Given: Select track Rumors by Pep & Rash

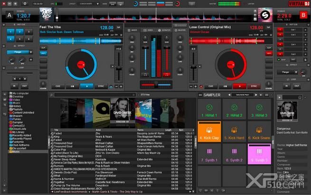Looking at the screenshot, I should [121, 166].
